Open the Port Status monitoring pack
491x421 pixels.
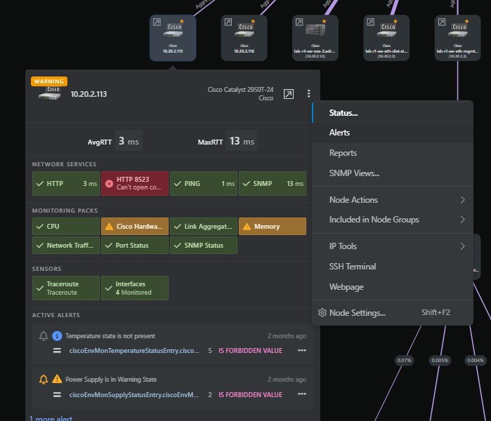tap(135, 245)
